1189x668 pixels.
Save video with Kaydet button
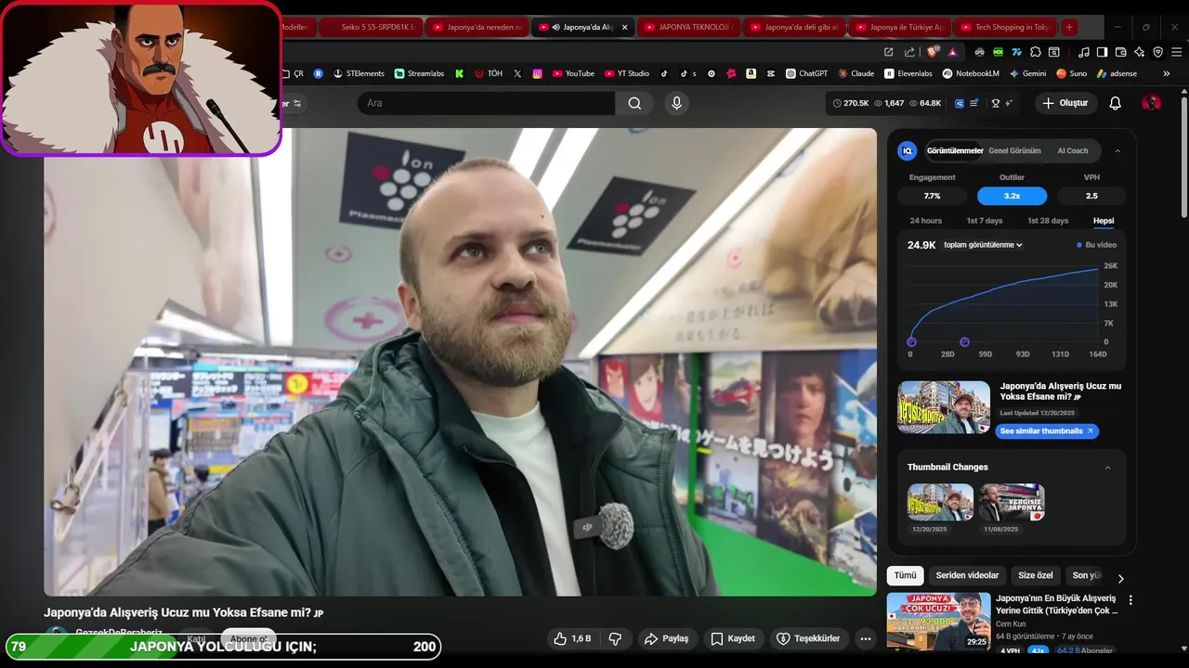pos(733,638)
